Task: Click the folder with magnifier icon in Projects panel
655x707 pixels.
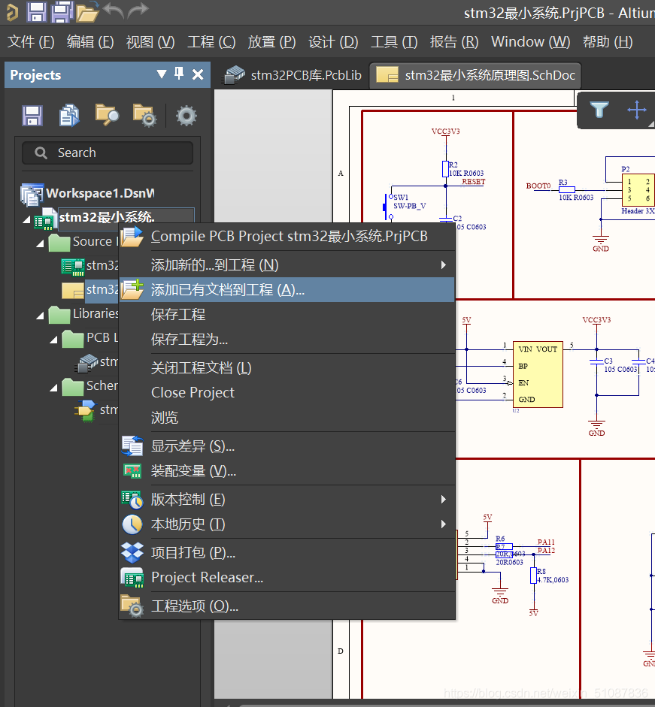Action: [107, 115]
